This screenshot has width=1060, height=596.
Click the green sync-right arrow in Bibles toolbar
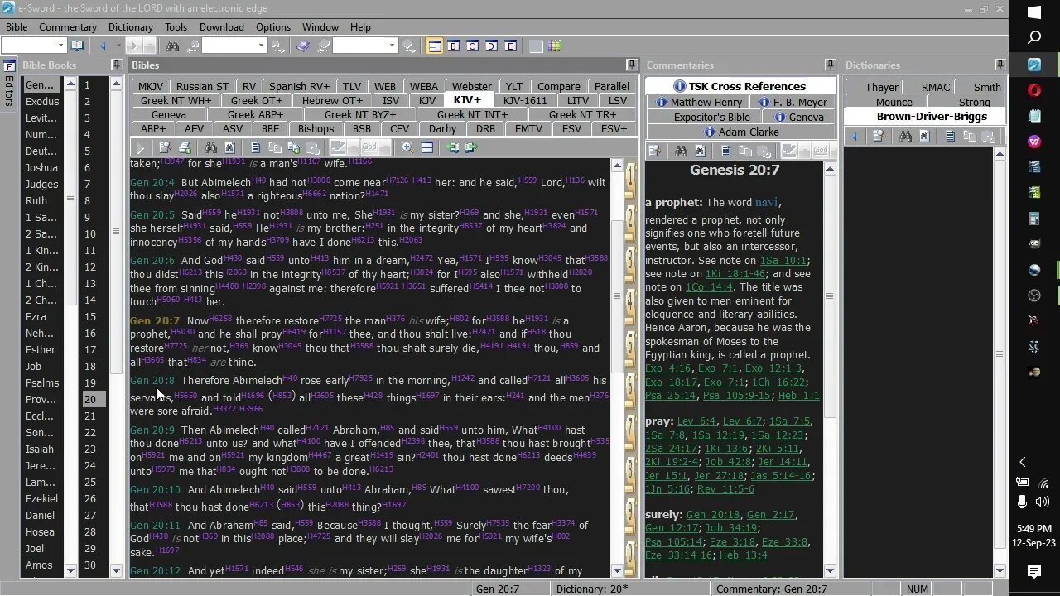coord(471,148)
